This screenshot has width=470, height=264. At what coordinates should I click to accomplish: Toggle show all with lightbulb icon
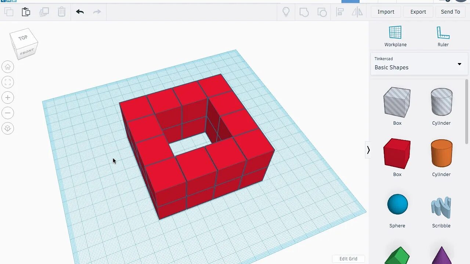[x=286, y=12]
